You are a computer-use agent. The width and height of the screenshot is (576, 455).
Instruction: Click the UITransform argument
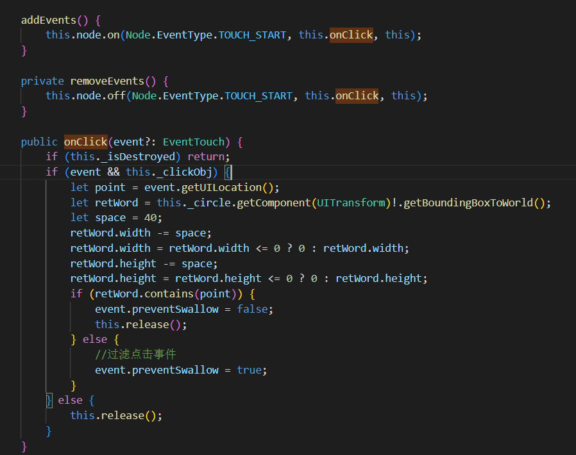[x=351, y=203]
